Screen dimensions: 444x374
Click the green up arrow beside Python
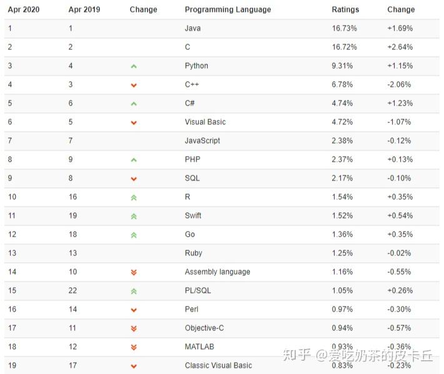tap(134, 66)
